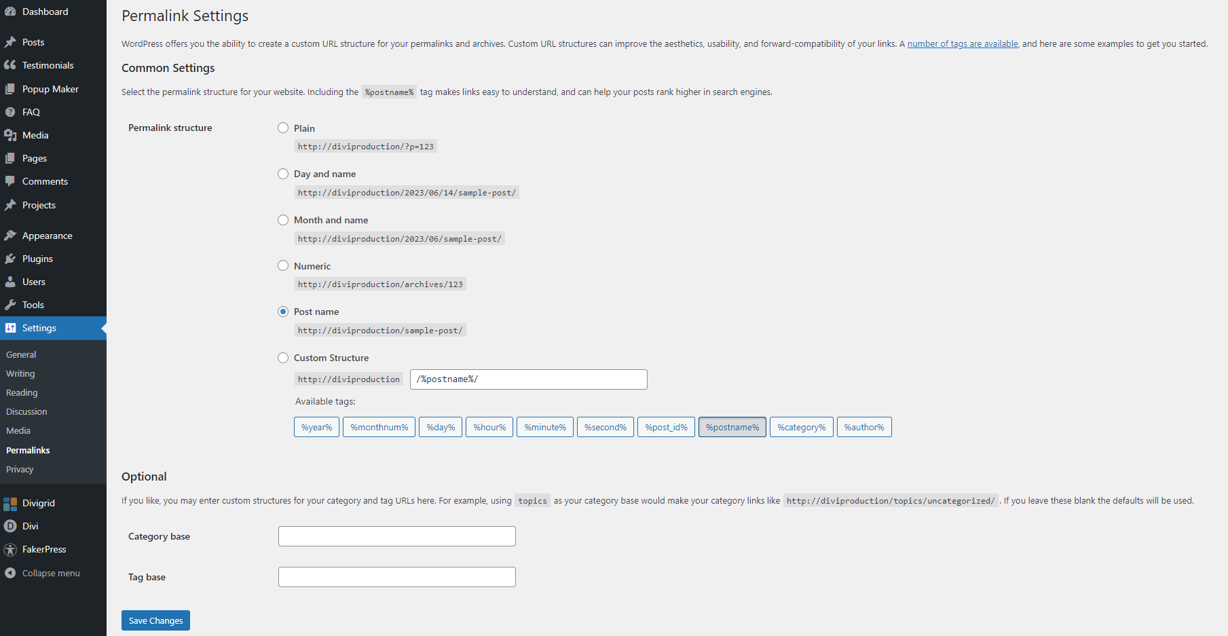Choose the Month and name radio option
The image size is (1228, 636).
tap(283, 220)
